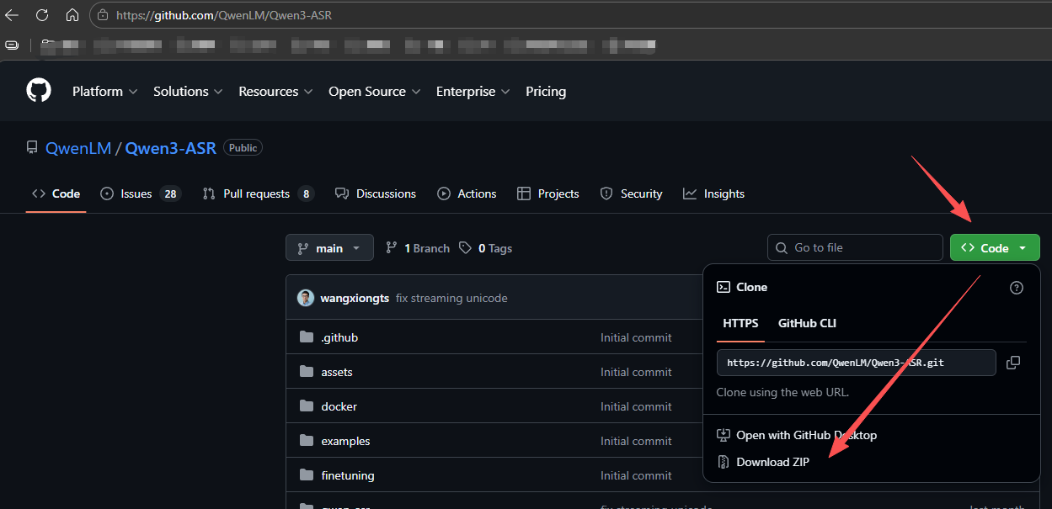Open the Actions tab
This screenshot has width=1052, height=509.
pyautogui.click(x=467, y=194)
